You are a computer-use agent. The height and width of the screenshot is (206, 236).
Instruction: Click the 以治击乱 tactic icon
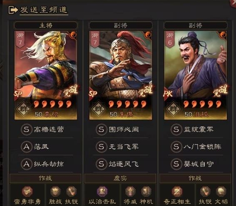(x=102, y=191)
